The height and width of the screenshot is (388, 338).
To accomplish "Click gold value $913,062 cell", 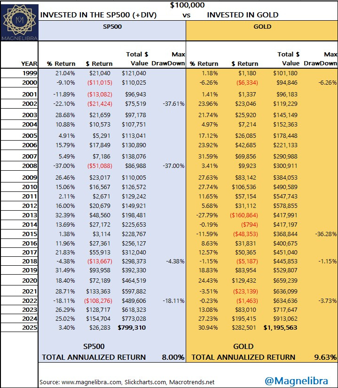I will coord(285,319).
